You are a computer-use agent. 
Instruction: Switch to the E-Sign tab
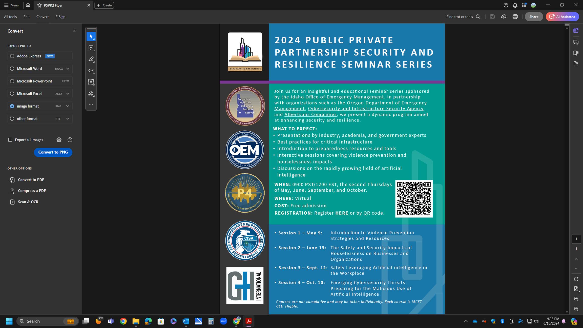[60, 17]
